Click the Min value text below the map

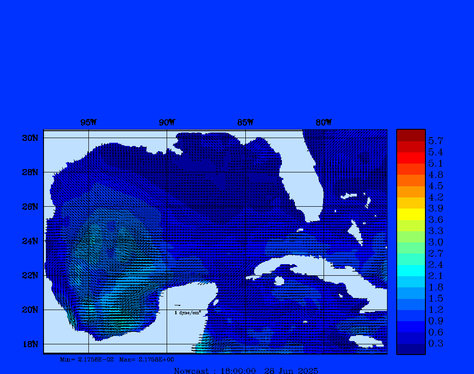click(x=87, y=359)
